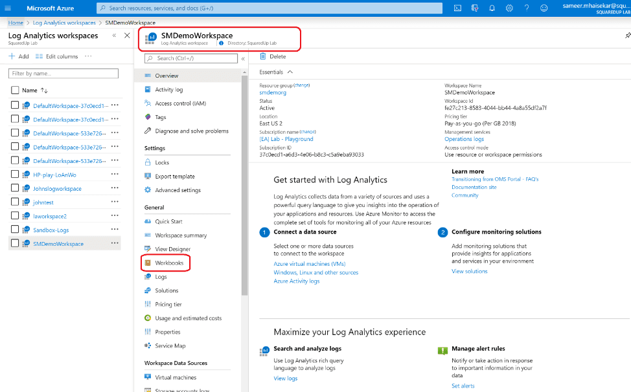Image resolution: width=631 pixels, height=392 pixels.
Task: Show notifications bell
Action: 492,8
